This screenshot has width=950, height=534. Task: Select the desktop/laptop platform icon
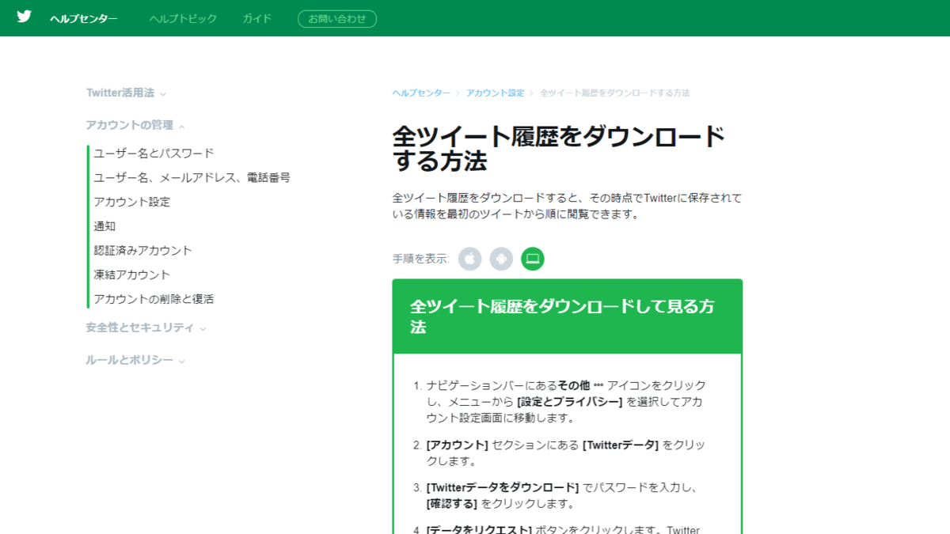(x=532, y=258)
